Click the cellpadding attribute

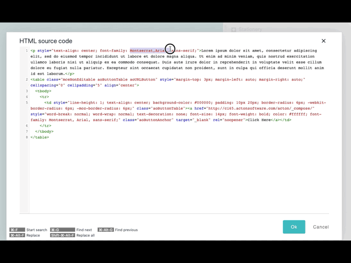[84, 85]
